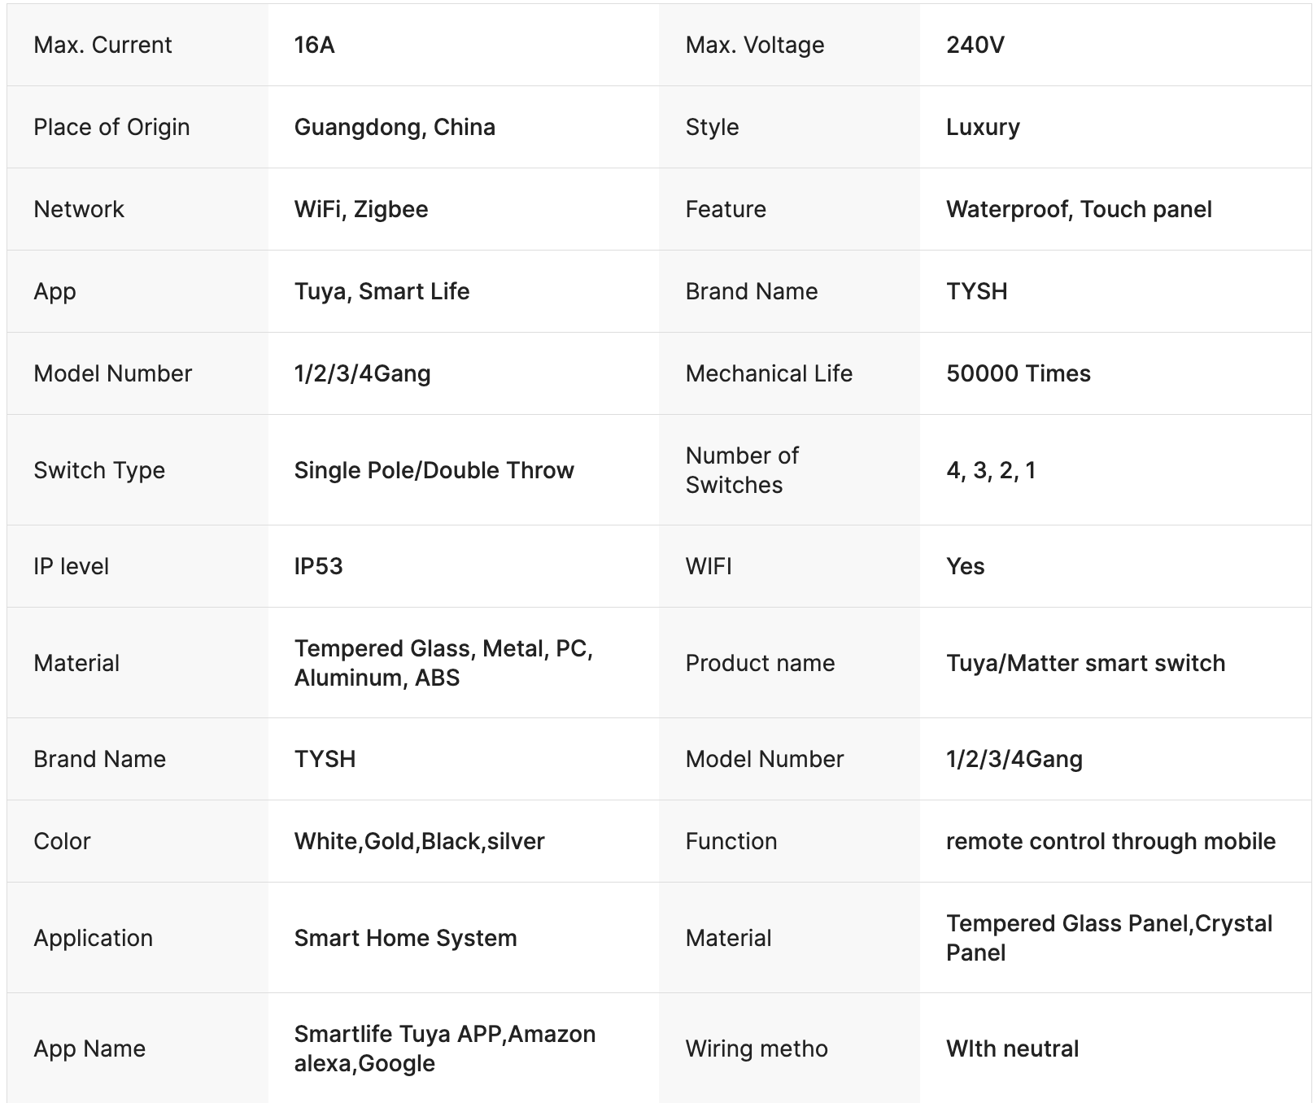Click the Tempered Glass Panel,Crystal Panel value
Image resolution: width=1313 pixels, height=1103 pixels.
click(1109, 938)
